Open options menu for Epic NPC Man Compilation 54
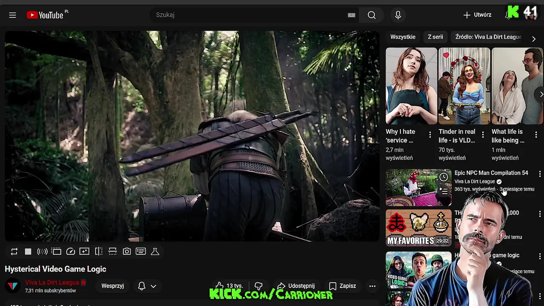Image resolution: width=544 pixels, height=306 pixels. (540, 174)
